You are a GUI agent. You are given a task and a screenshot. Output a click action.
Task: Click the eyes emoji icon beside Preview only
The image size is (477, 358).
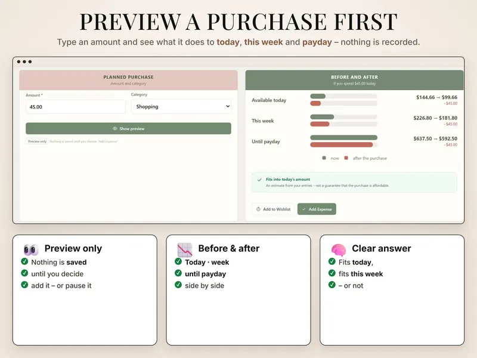(x=31, y=249)
